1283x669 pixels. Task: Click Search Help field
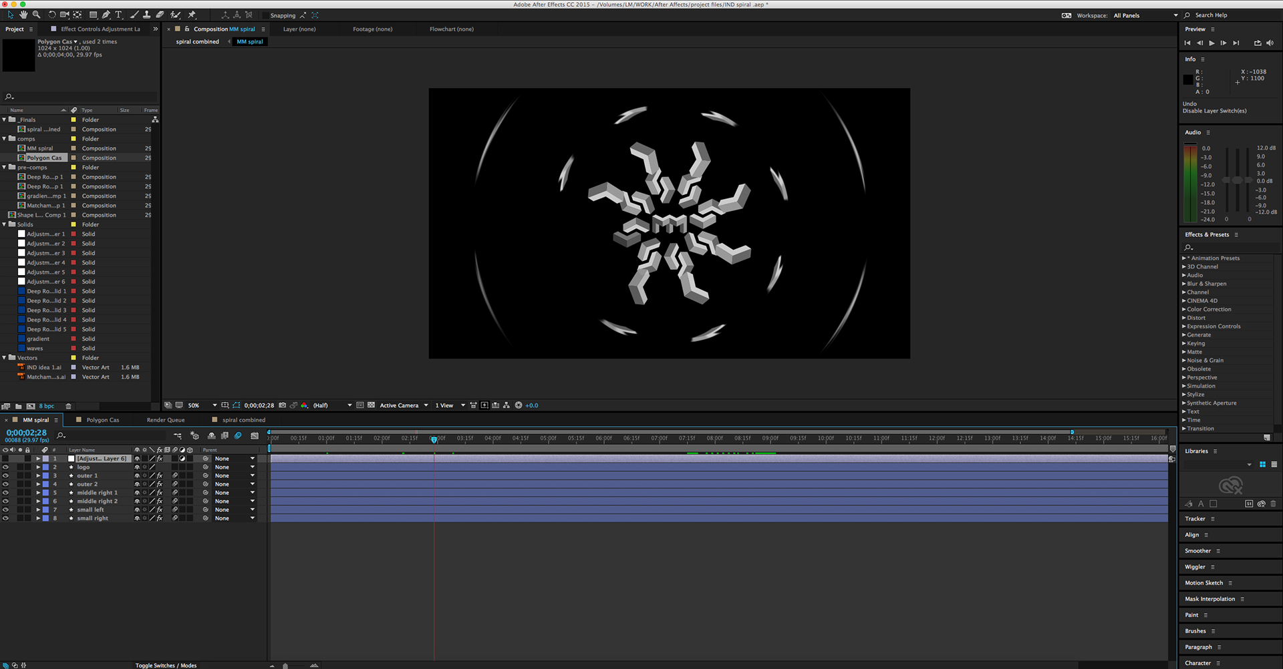point(1234,15)
